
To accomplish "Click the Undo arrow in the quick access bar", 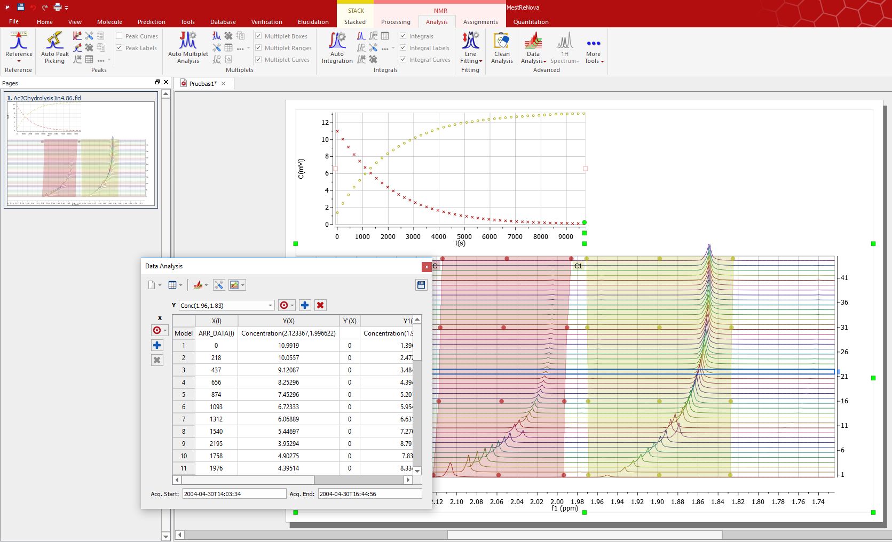I will tap(33, 7).
